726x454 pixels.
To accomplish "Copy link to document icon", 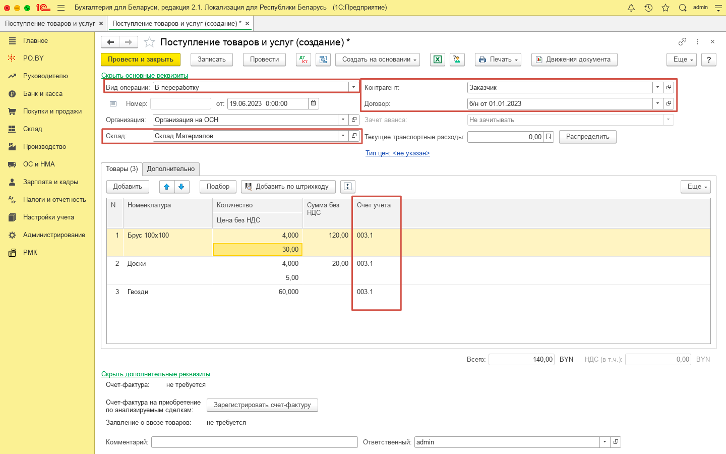I will point(682,42).
